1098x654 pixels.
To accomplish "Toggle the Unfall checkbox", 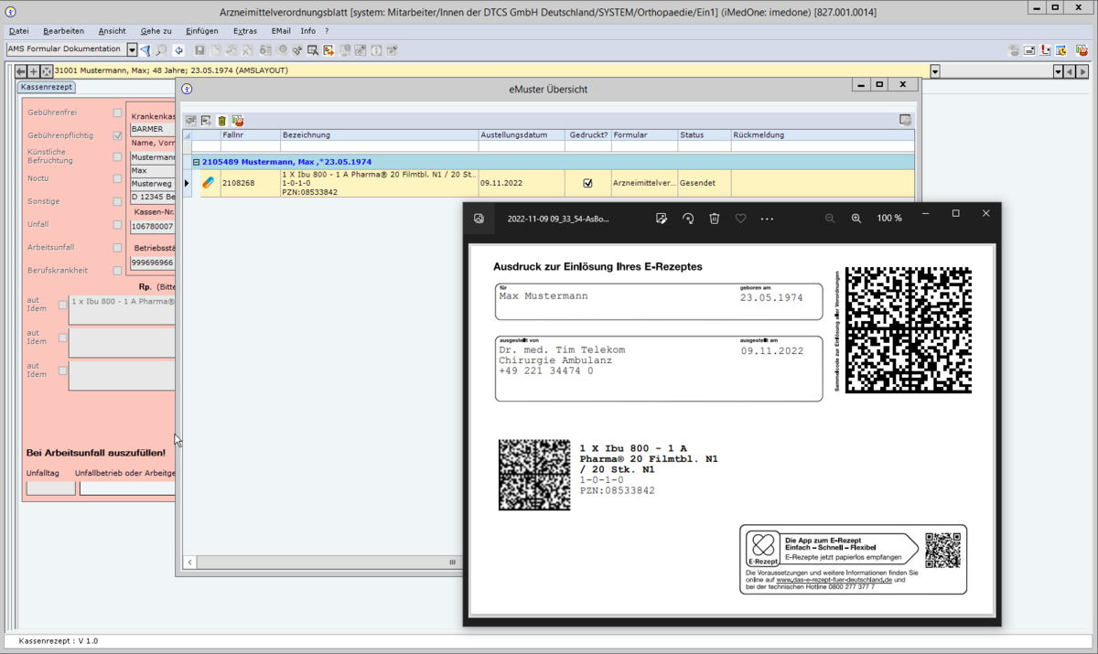I will coord(117,225).
